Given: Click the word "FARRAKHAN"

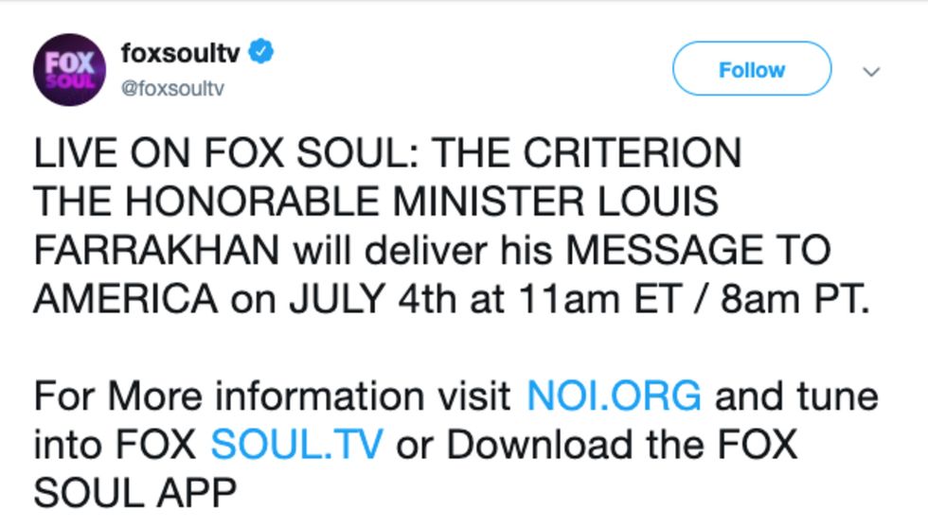Looking at the screenshot, I should tap(156, 251).
